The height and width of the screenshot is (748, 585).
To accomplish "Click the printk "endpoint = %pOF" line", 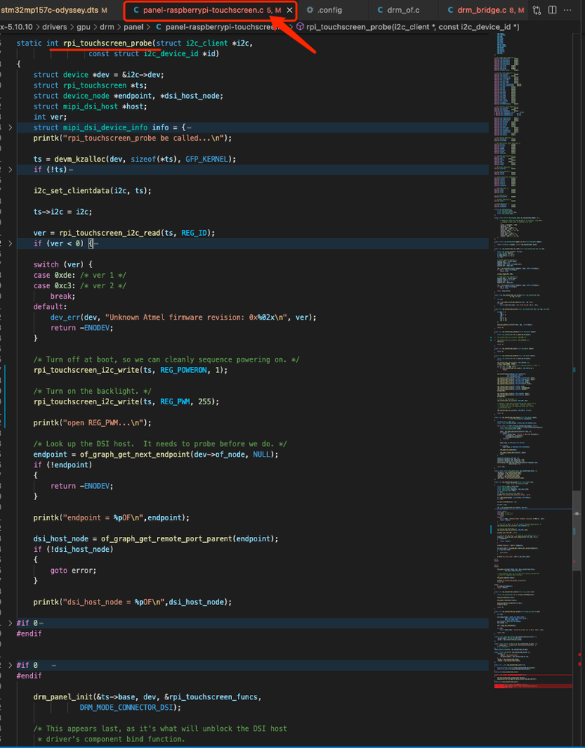I will (111, 517).
